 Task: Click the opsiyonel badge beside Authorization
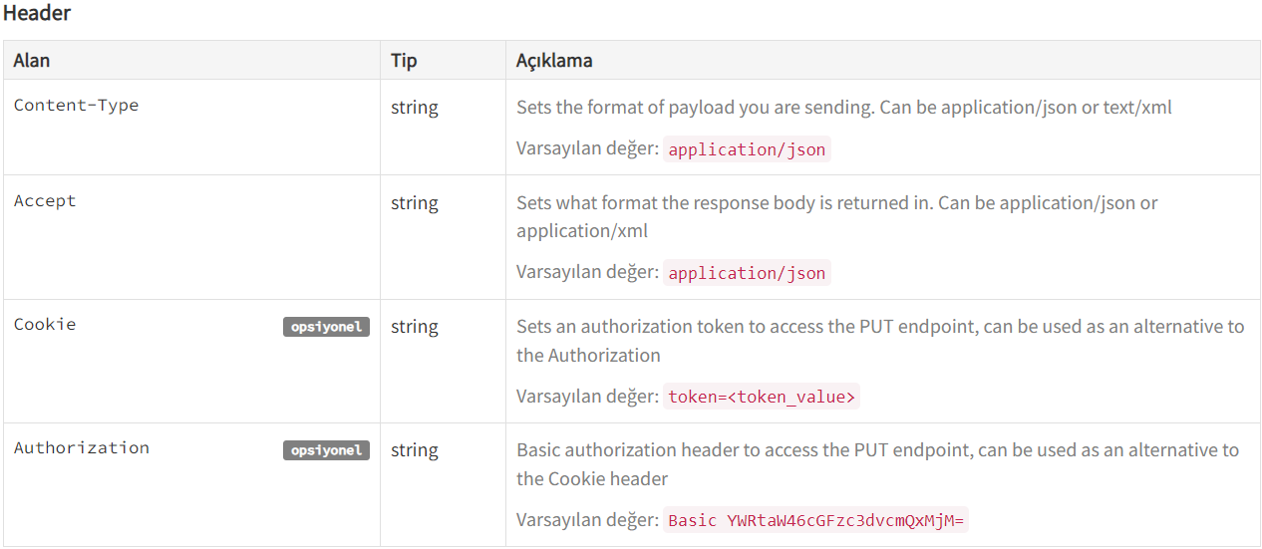pos(326,449)
